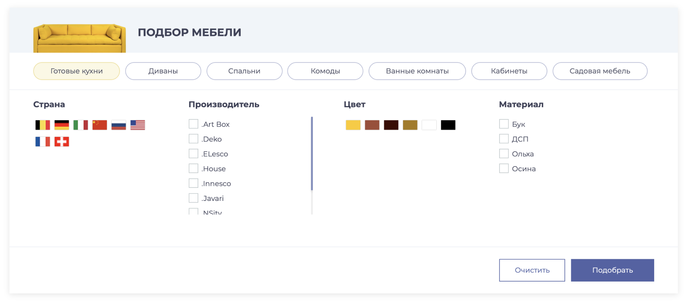The height and width of the screenshot is (304, 688).
Task: Pick the Italy flag country filter
Action: coord(80,125)
